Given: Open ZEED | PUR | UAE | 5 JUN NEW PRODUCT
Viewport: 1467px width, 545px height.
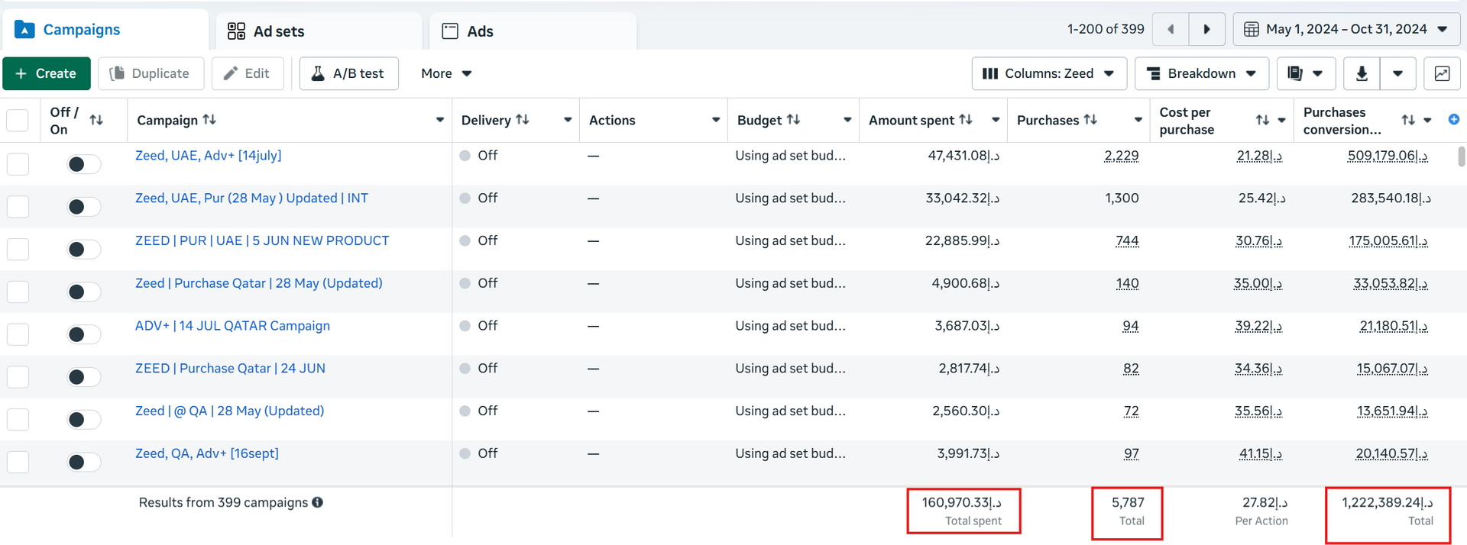Looking at the screenshot, I should pos(262,240).
